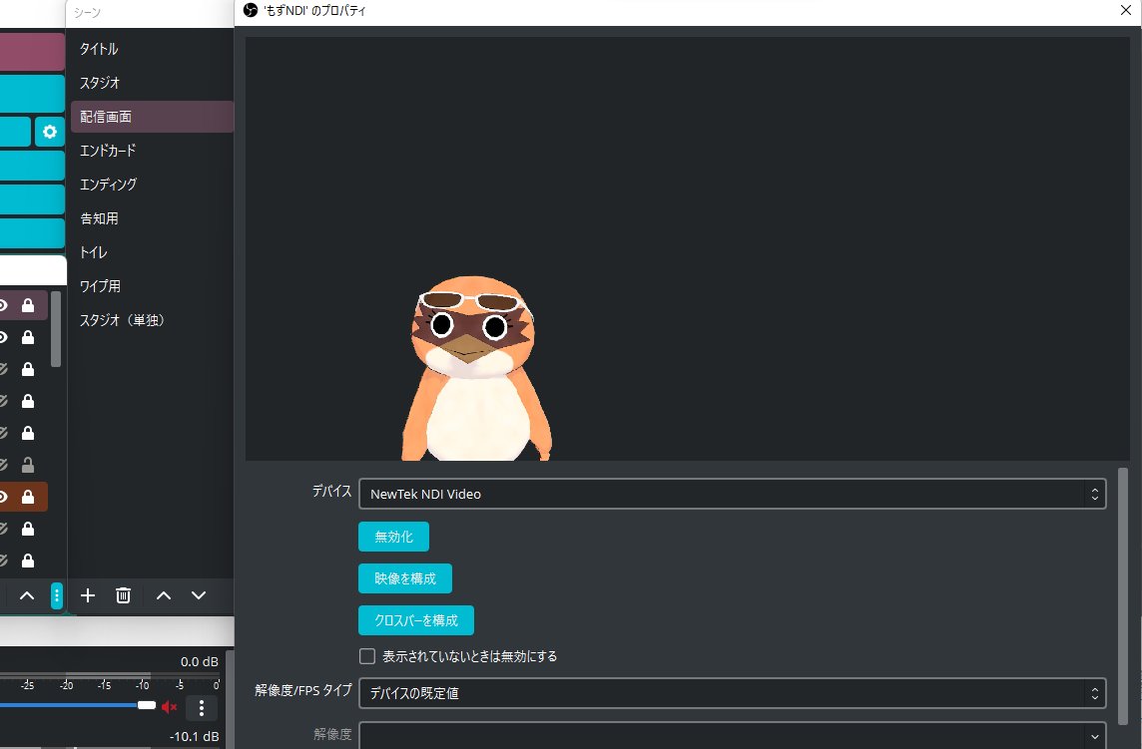Click the 無効化 button

[x=393, y=537]
